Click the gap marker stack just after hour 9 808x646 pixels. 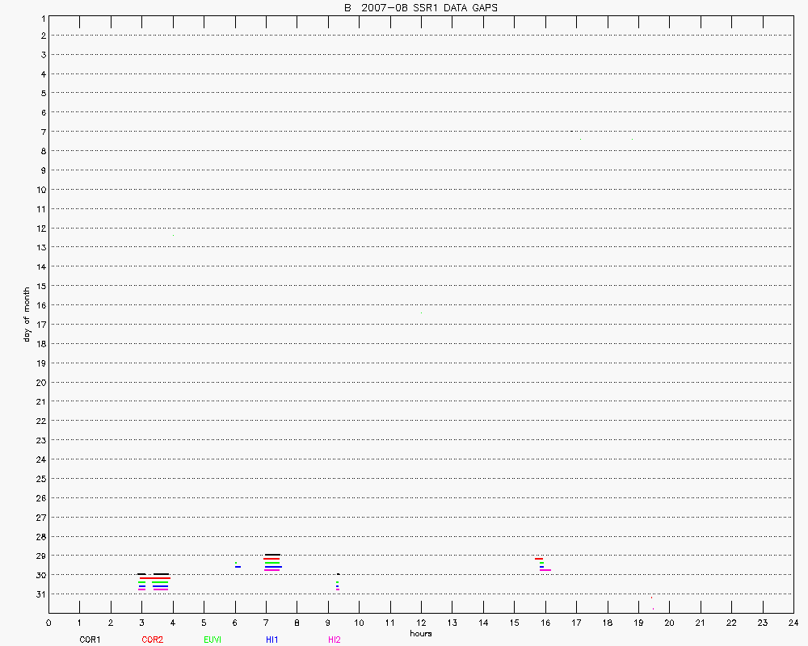338,582
